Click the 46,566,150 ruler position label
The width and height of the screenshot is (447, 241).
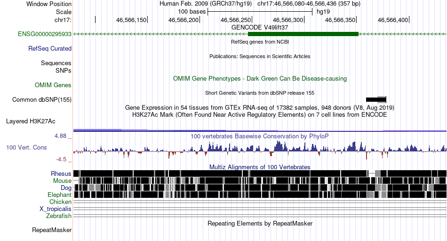(131, 20)
